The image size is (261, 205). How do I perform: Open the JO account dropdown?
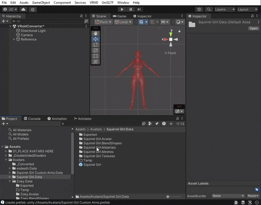coord(10,9)
